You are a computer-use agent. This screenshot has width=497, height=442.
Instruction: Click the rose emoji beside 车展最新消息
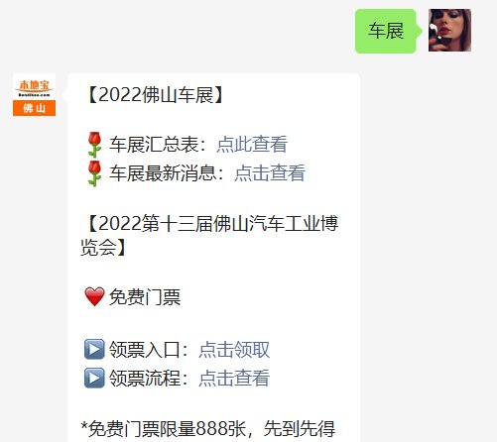tap(94, 173)
